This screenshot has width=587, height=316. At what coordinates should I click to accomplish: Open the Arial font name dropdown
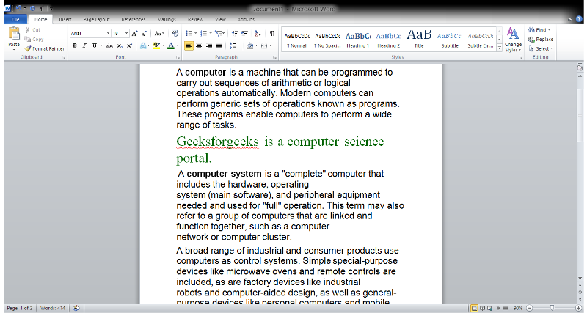108,33
